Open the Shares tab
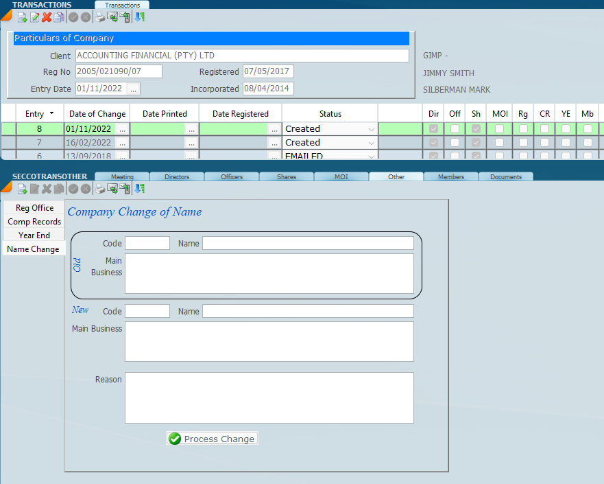 coord(287,176)
